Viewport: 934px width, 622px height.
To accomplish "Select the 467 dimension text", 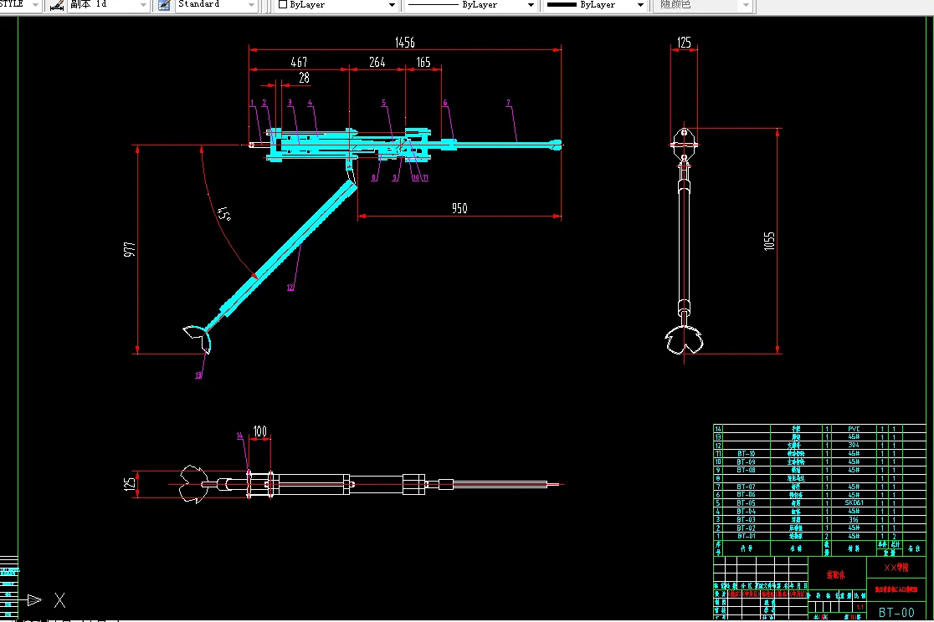I will pos(299,62).
